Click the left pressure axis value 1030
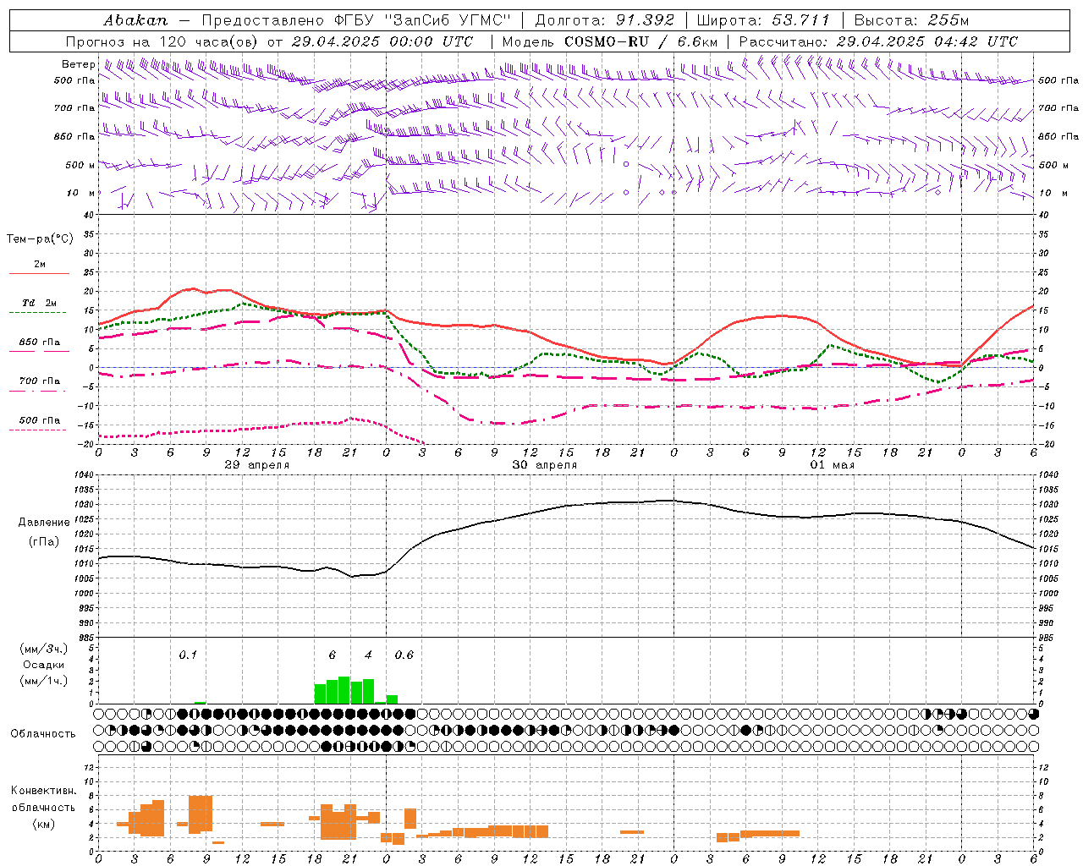The height and width of the screenshot is (866, 1083). click(83, 505)
